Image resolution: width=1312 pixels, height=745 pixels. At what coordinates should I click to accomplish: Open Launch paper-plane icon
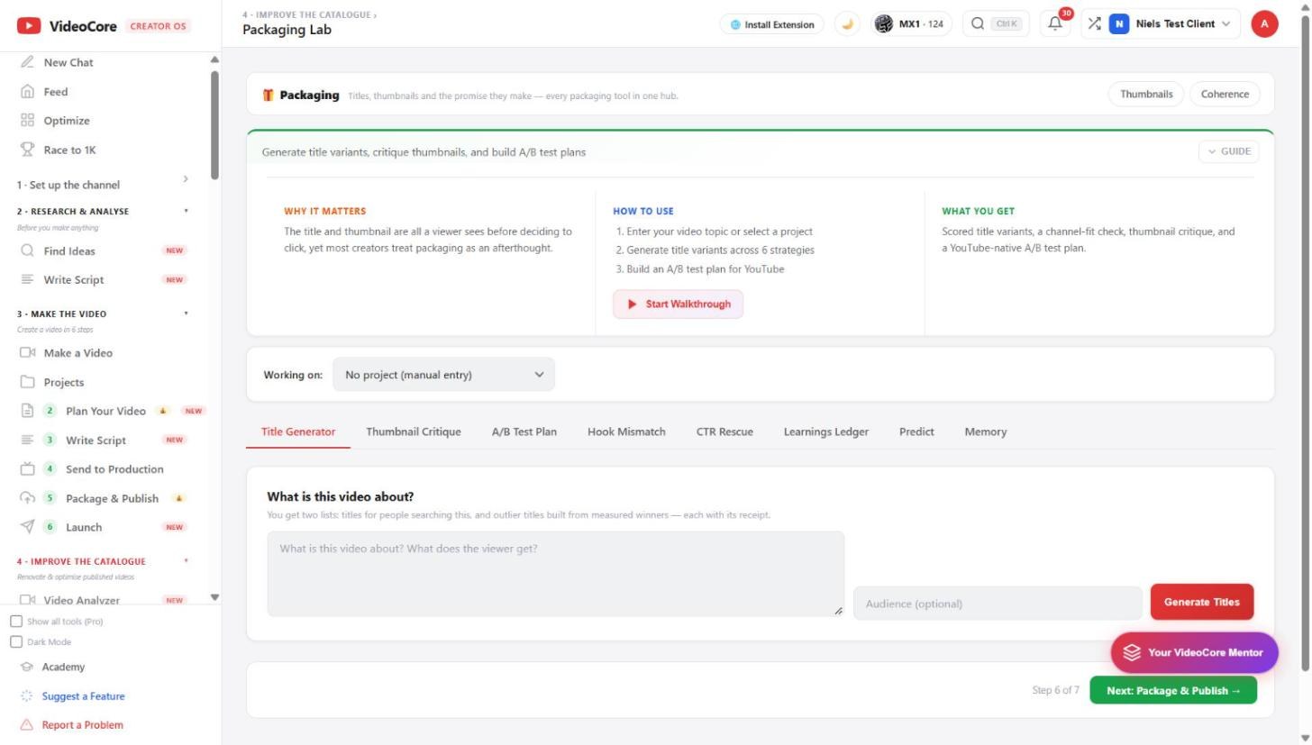[x=27, y=527]
